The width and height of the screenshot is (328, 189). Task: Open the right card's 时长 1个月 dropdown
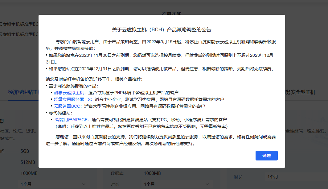point(296,177)
